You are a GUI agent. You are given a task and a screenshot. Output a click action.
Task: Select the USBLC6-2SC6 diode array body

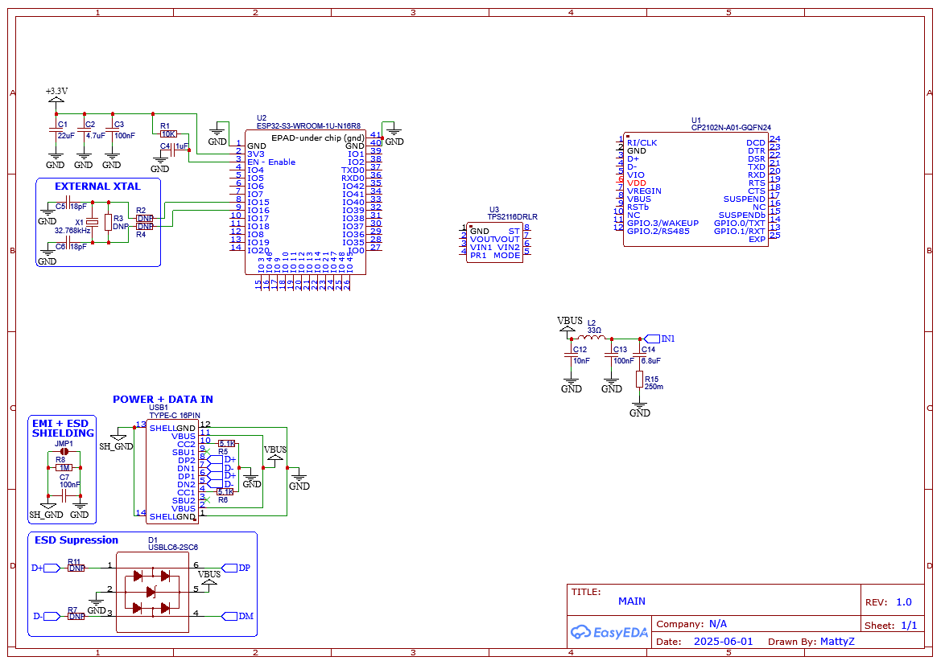pyautogui.click(x=152, y=592)
